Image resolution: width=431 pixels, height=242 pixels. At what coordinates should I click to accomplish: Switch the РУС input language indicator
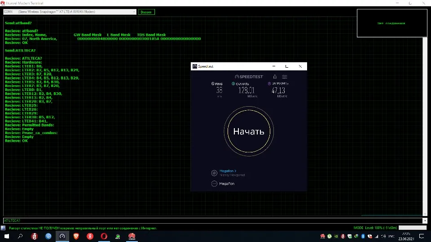[391, 236]
